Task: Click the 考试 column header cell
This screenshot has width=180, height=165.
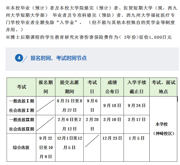Action: [22, 87]
